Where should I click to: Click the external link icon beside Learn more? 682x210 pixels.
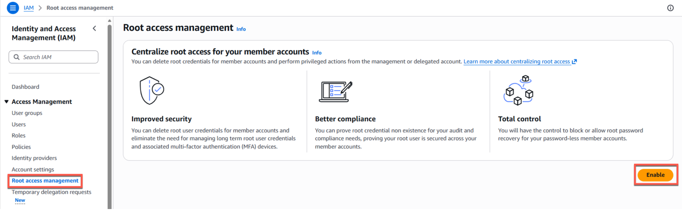point(574,62)
